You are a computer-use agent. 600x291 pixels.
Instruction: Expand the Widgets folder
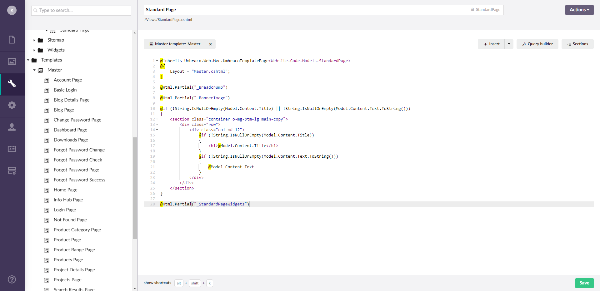pyautogui.click(x=34, y=50)
